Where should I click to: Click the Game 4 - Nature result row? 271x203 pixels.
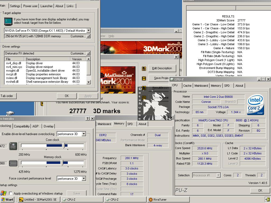(x=231, y=48)
